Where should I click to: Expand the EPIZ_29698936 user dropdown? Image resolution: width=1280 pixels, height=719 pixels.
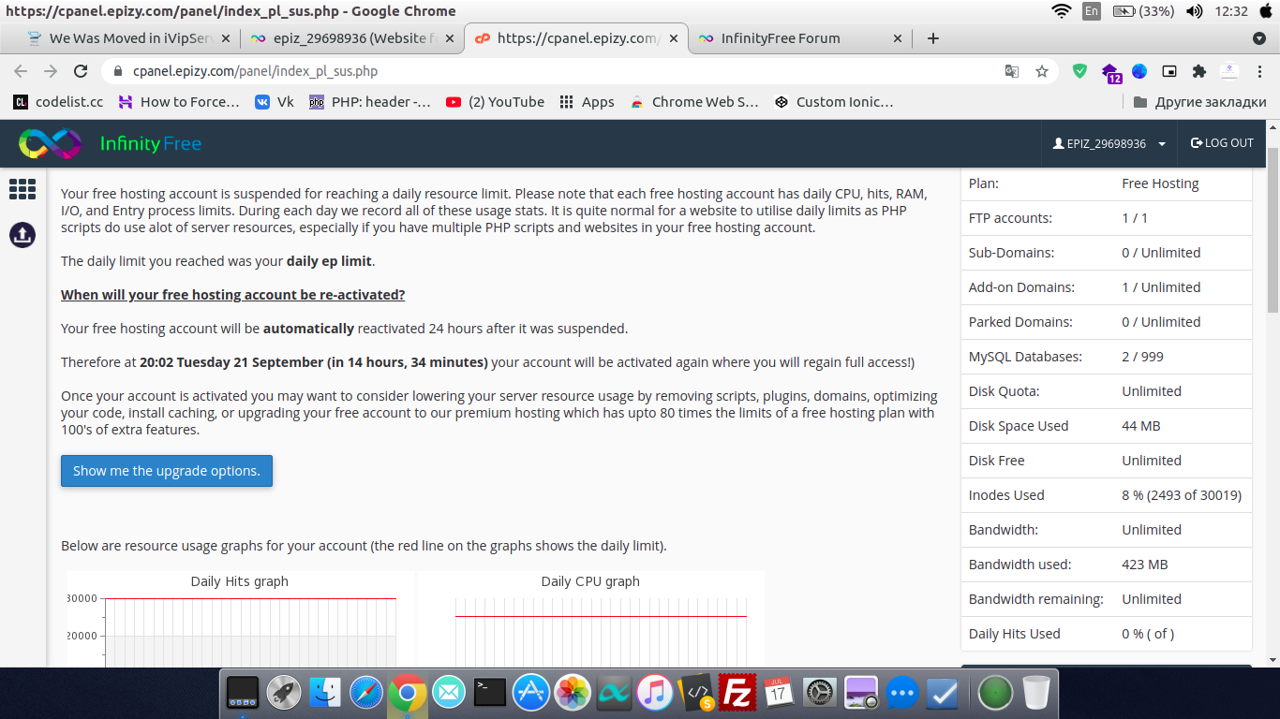point(1109,143)
